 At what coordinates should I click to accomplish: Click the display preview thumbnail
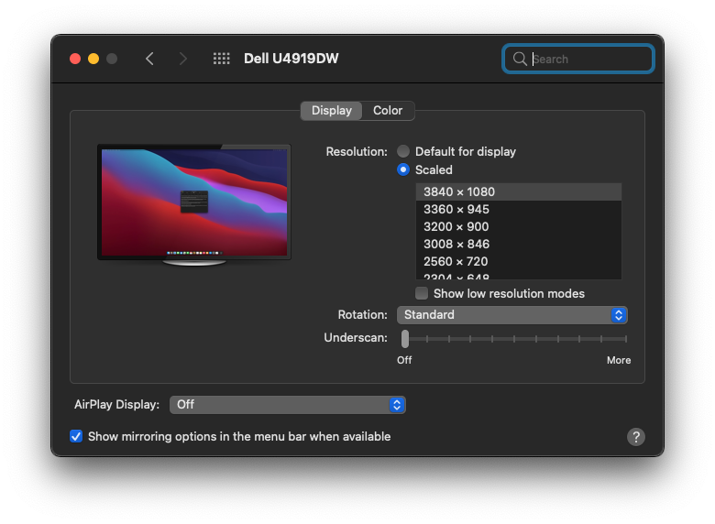point(194,205)
